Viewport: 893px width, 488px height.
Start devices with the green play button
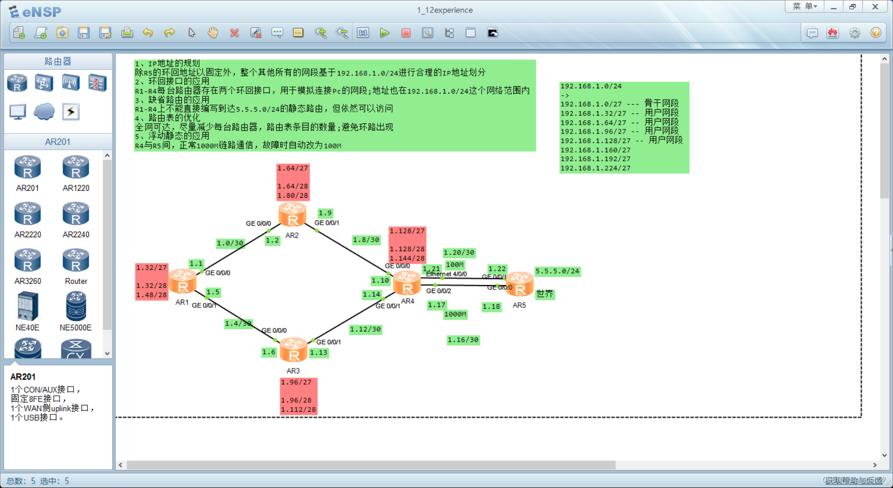pyautogui.click(x=385, y=33)
